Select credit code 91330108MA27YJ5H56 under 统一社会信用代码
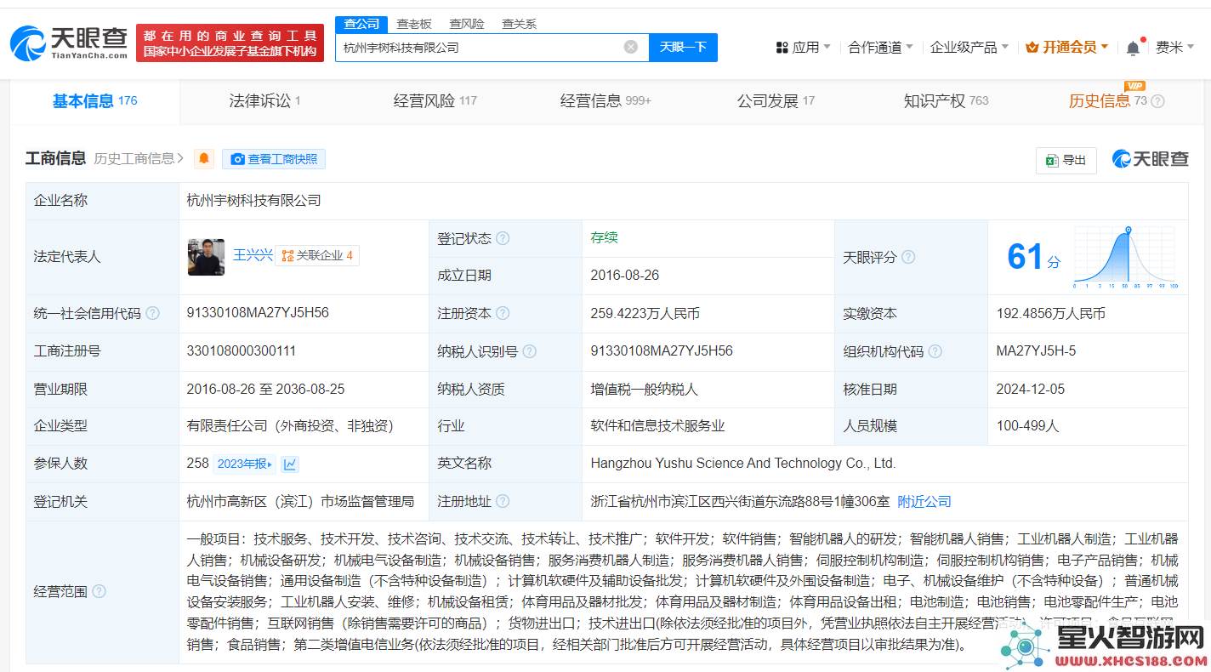Image resolution: width=1211 pixels, height=672 pixels. (x=258, y=313)
